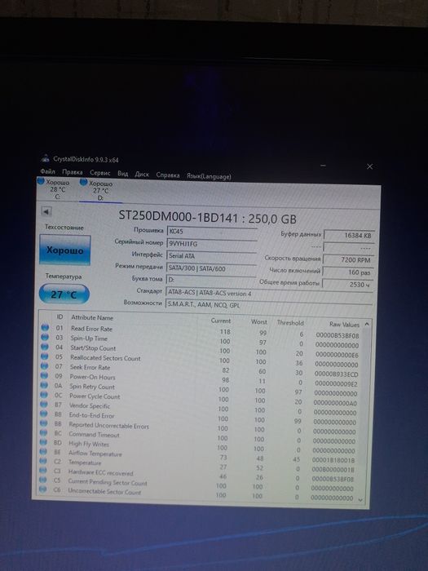
Task: Close the CrystalDiskInfo window
Action: [370, 166]
